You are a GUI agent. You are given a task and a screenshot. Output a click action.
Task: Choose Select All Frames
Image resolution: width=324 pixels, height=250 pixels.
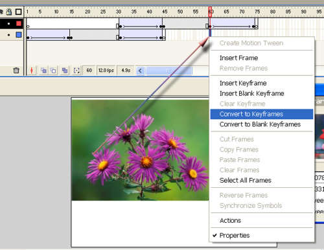pos(246,180)
